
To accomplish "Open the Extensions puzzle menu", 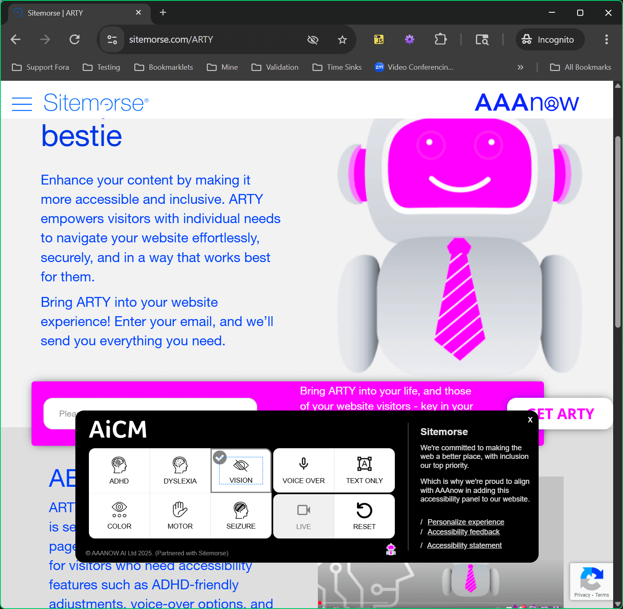I will click(x=440, y=39).
